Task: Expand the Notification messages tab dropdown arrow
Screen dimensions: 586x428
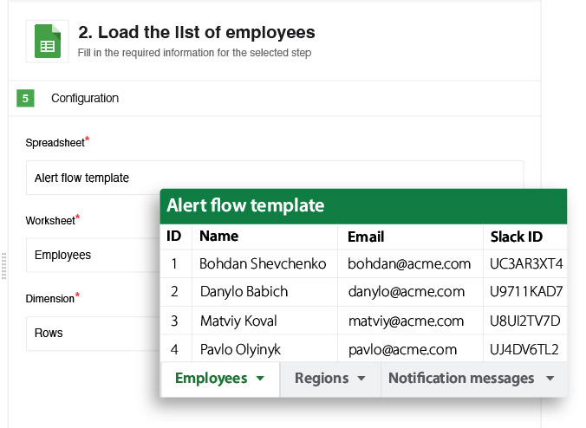Action: 550,379
